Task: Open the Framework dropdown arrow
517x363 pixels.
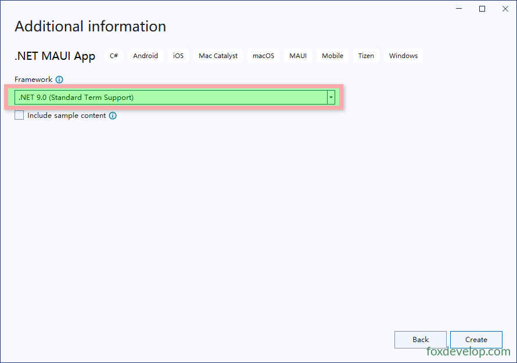Action: pyautogui.click(x=331, y=97)
